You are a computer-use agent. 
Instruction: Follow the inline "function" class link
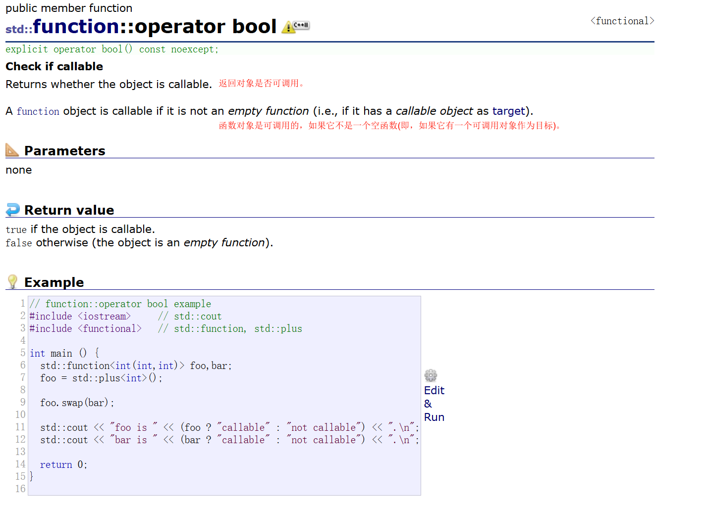38,111
